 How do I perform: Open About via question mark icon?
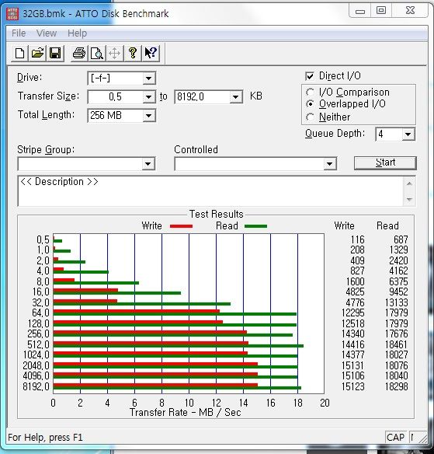tap(133, 54)
